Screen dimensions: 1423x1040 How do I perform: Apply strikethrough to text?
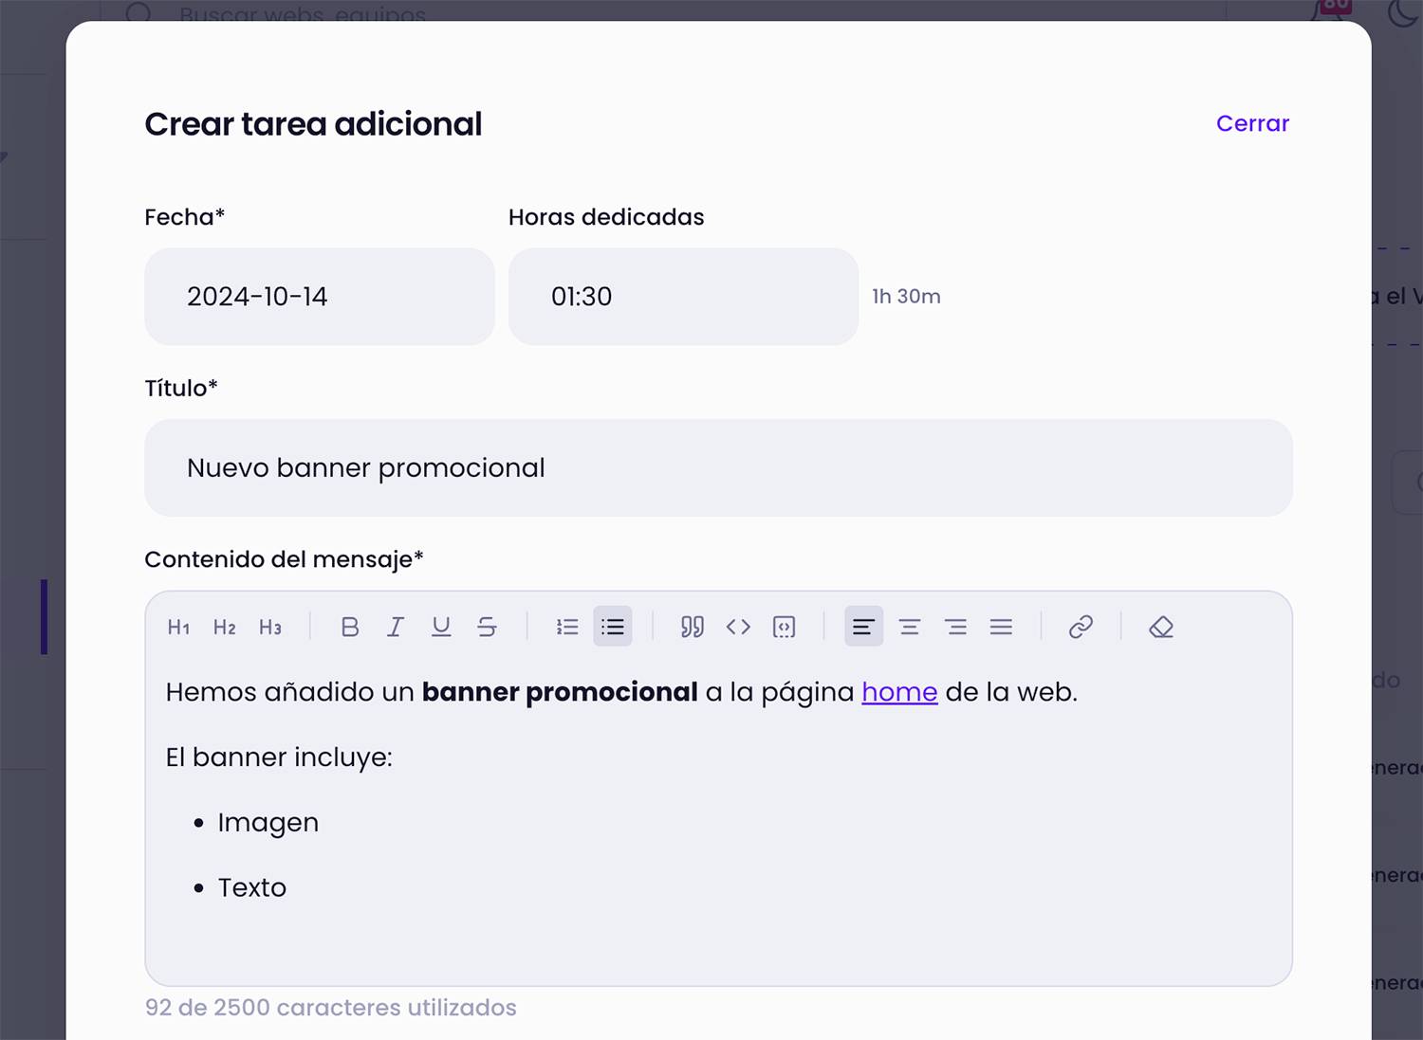click(487, 627)
